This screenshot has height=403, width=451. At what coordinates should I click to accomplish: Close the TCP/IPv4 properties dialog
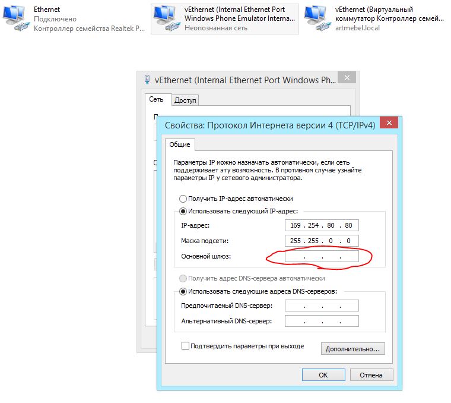389,123
